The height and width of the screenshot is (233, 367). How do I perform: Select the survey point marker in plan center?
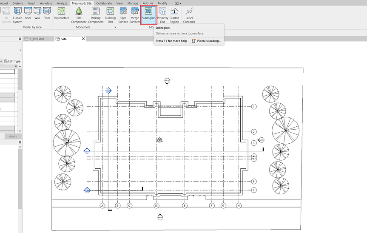click(x=159, y=140)
